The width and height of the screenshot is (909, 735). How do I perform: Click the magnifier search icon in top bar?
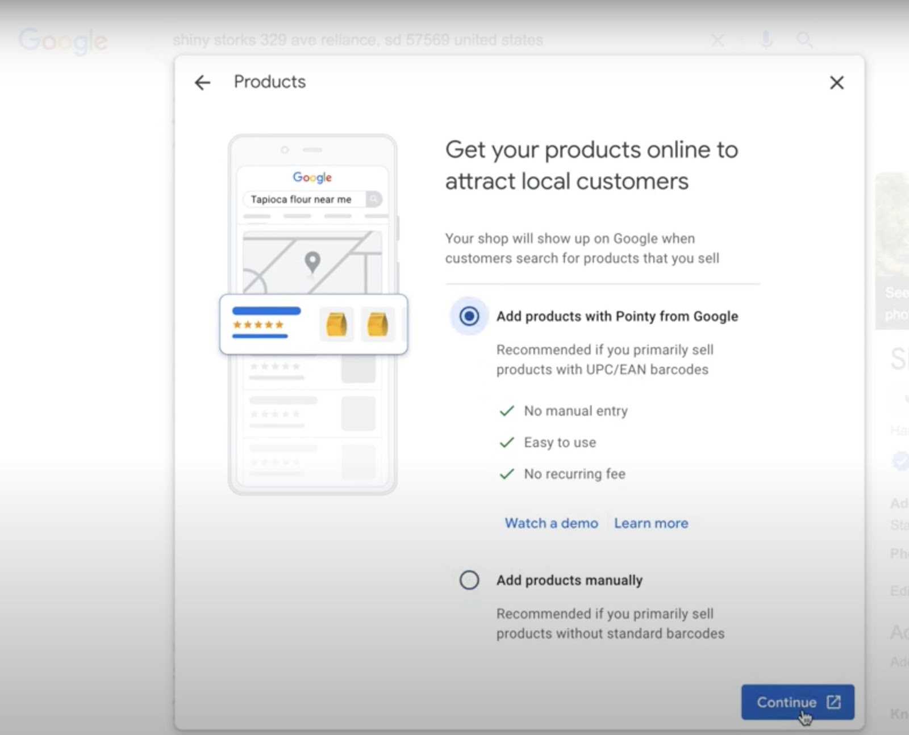(x=804, y=40)
